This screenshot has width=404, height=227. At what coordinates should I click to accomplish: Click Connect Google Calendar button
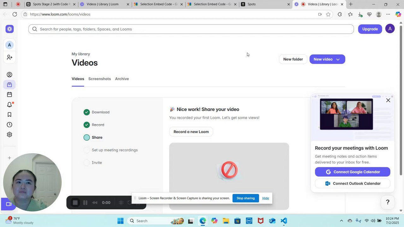coord(353,172)
